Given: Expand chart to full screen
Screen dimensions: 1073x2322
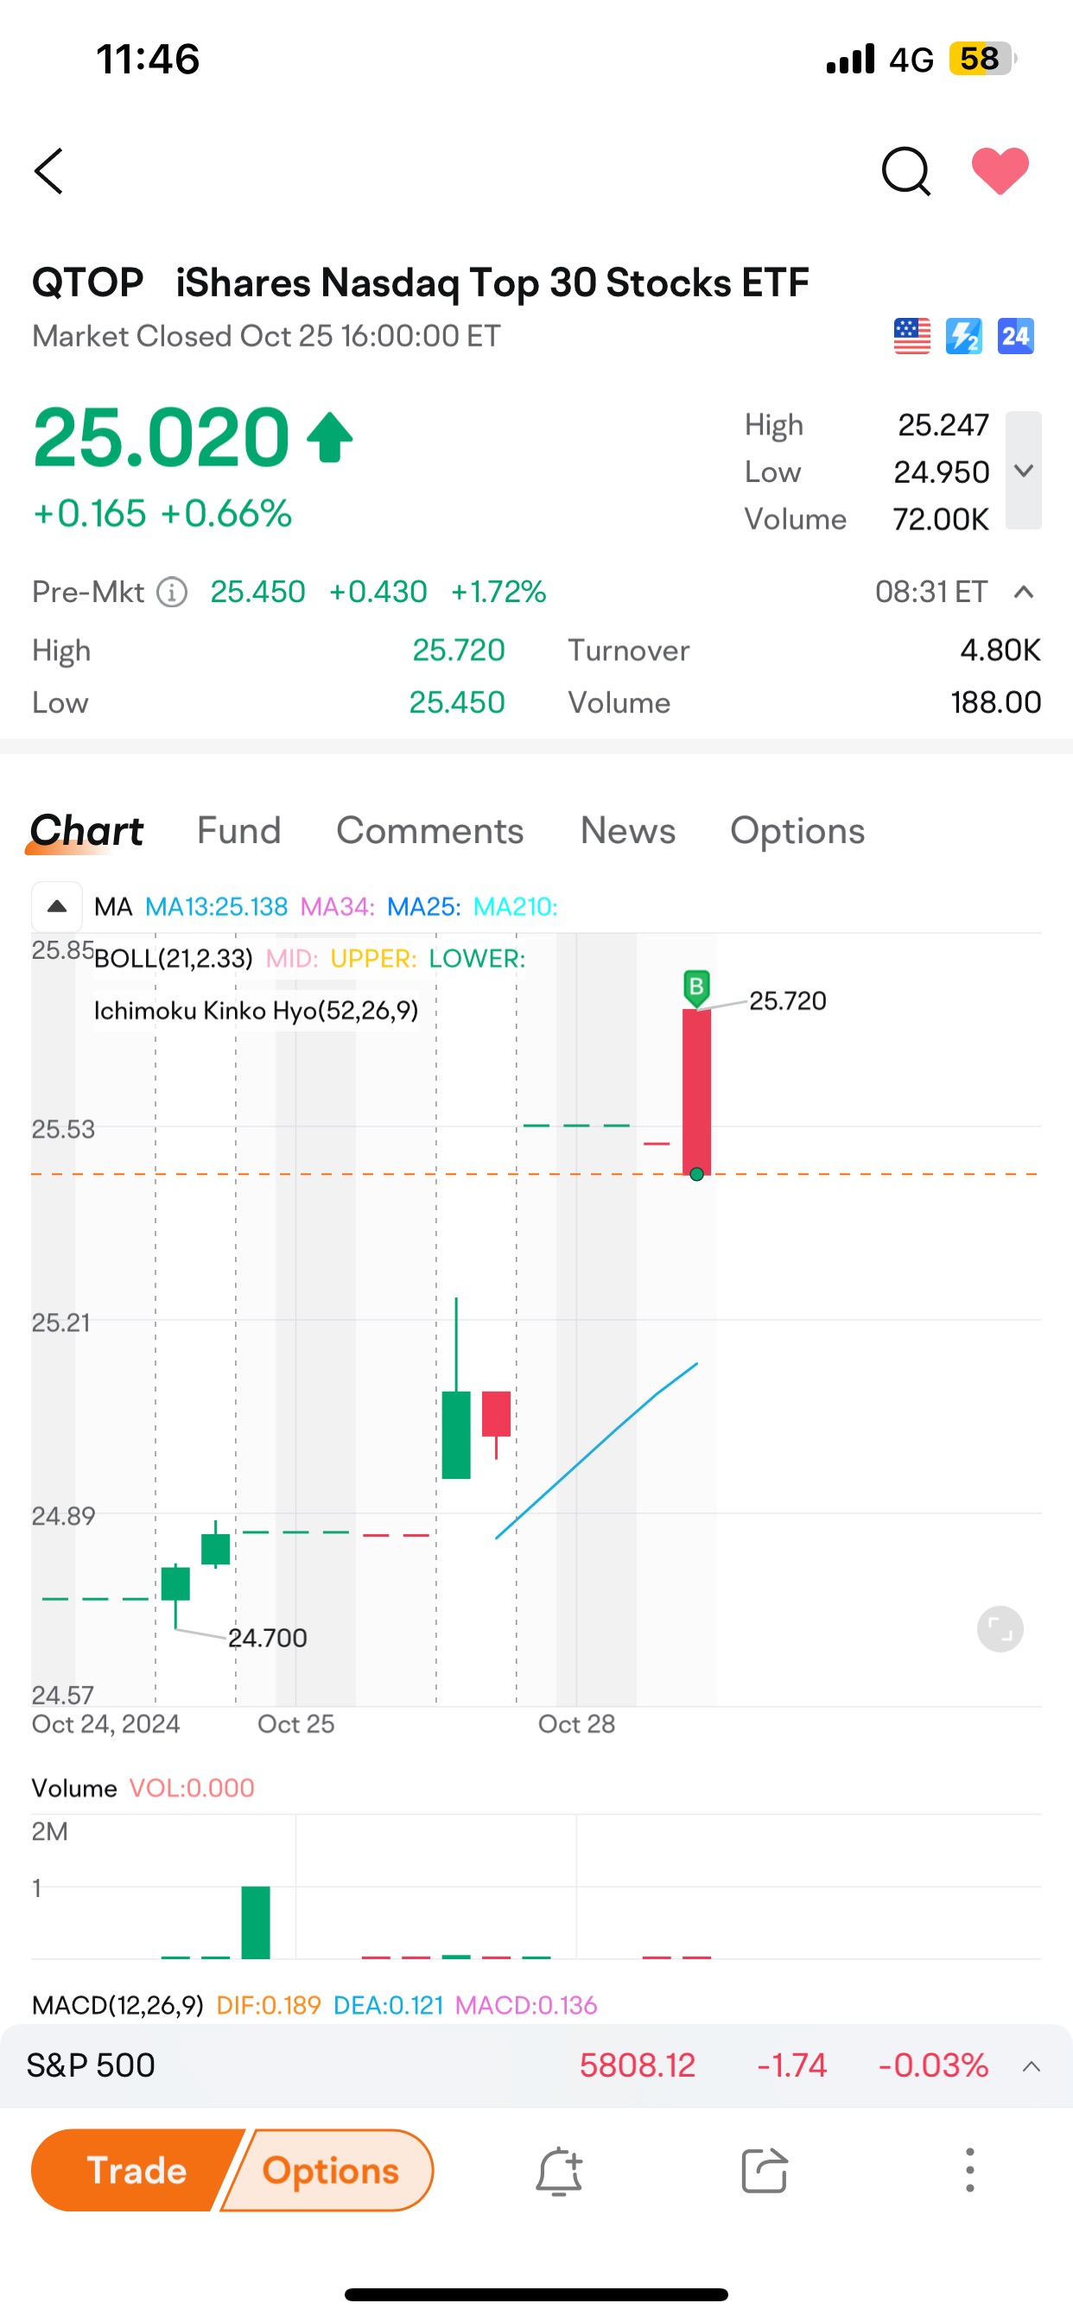Looking at the screenshot, I should click(x=1000, y=1629).
